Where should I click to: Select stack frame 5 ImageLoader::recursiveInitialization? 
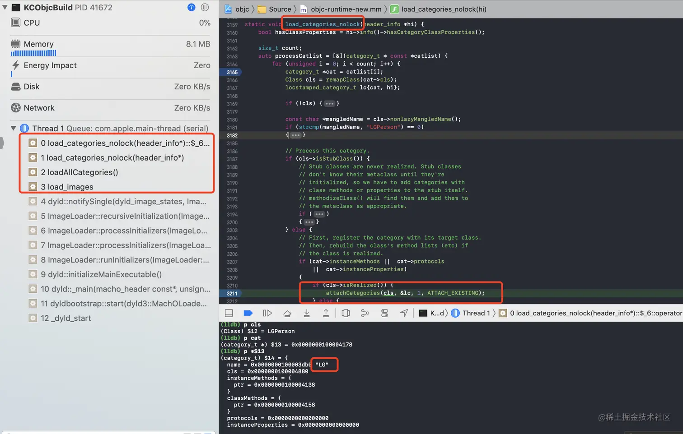(120, 216)
